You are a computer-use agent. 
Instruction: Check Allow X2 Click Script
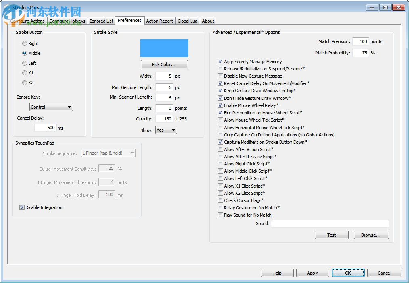point(220,193)
